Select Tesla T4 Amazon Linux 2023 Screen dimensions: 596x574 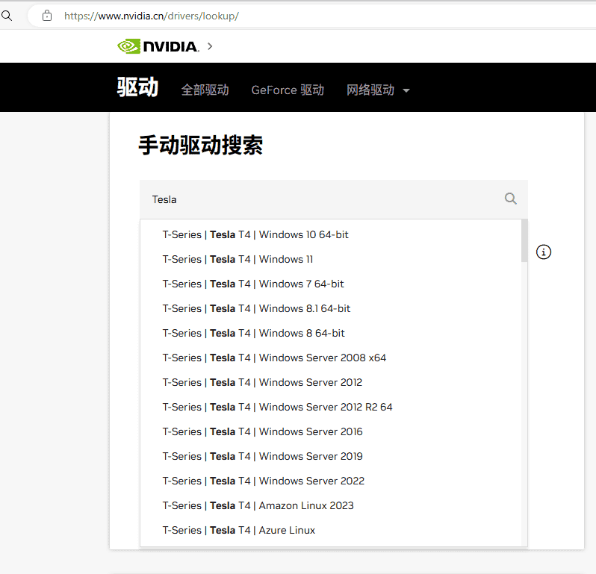(258, 505)
